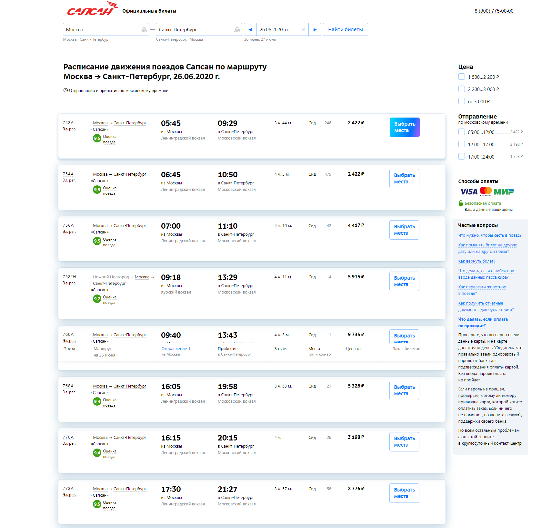Image resolution: width=551 pixels, height=528 pixels.
Task: Call phone number 8 (800) 775-00-00
Action: 494,11
